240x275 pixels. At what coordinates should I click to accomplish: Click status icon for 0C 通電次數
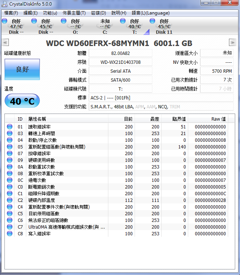10,180
